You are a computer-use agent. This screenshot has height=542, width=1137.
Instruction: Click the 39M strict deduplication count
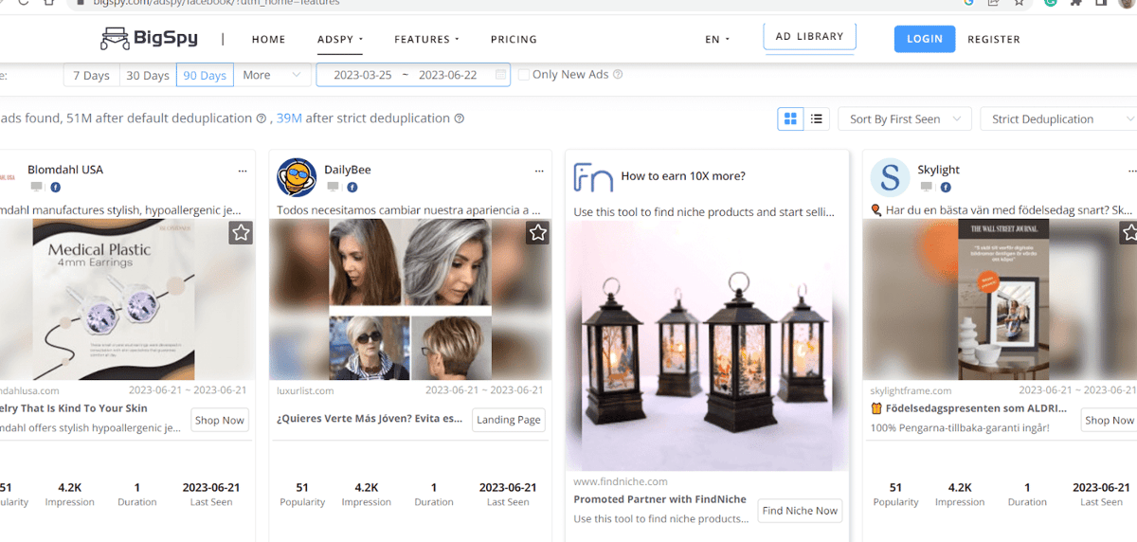pos(289,118)
